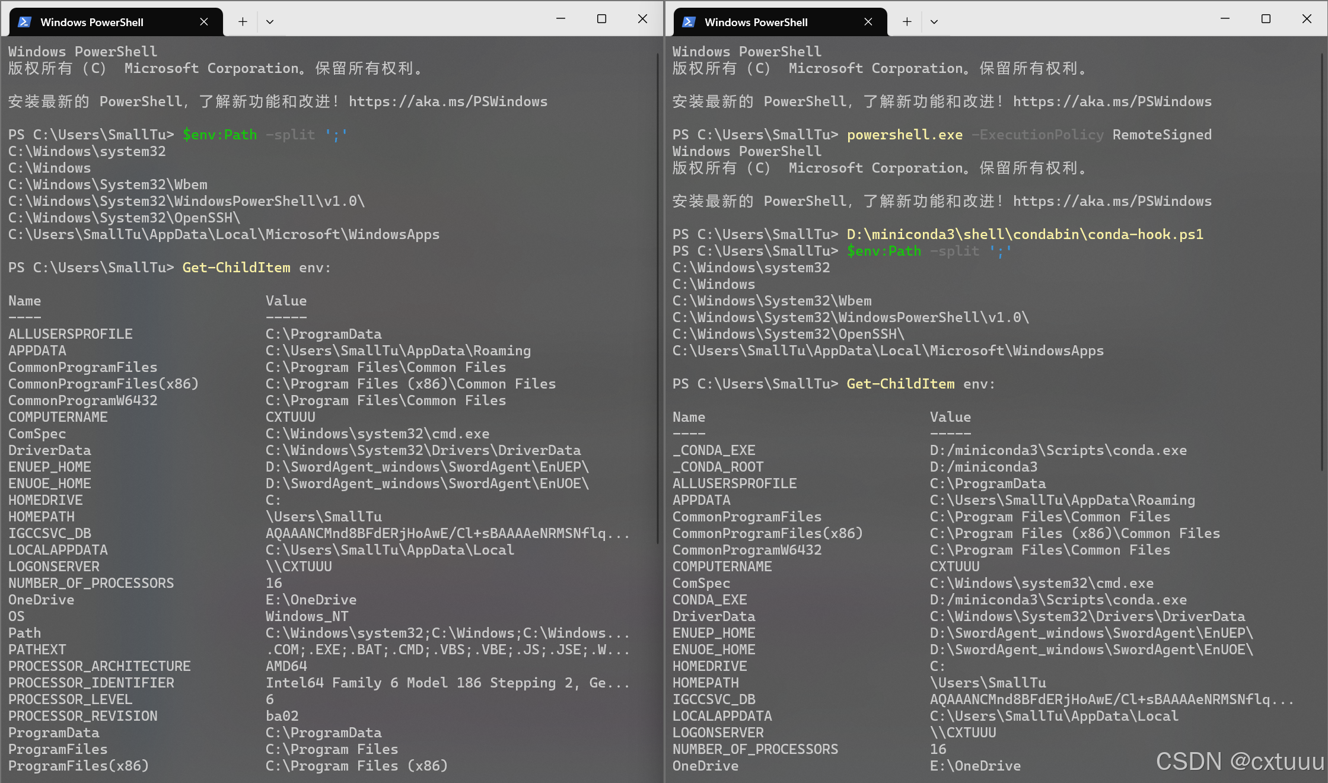Click C:\Windows\System32\Wbem in right window
1328x783 pixels.
pyautogui.click(x=772, y=301)
